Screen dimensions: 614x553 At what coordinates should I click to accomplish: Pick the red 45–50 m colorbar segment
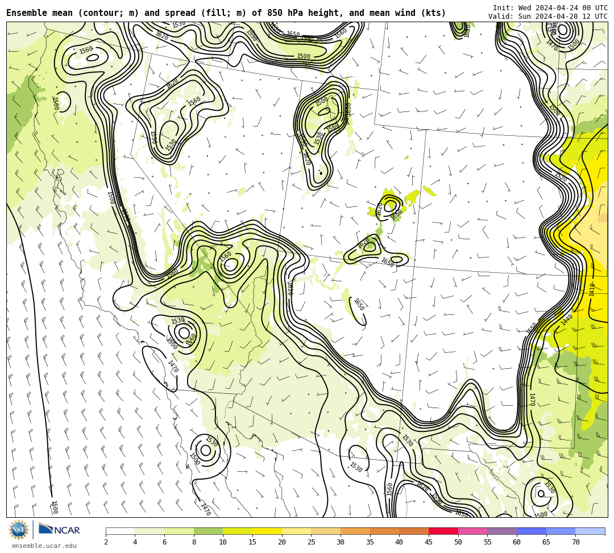443,531
